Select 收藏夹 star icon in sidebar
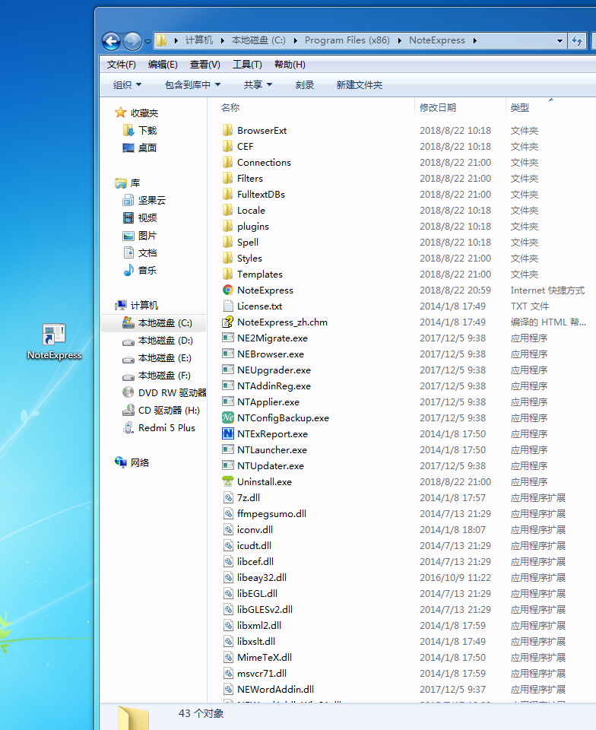Viewport: 596px width, 730px height. [121, 113]
